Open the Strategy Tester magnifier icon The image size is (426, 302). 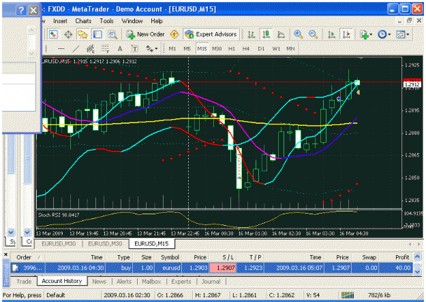coord(112,35)
